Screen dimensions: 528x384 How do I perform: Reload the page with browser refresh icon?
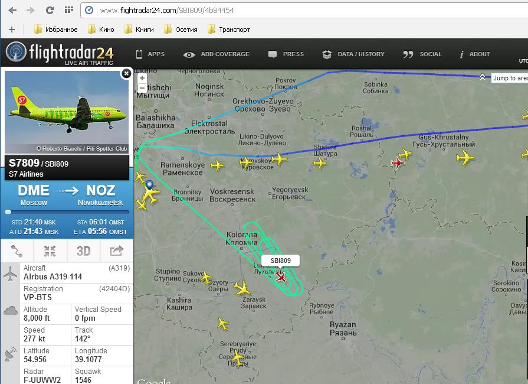point(50,10)
